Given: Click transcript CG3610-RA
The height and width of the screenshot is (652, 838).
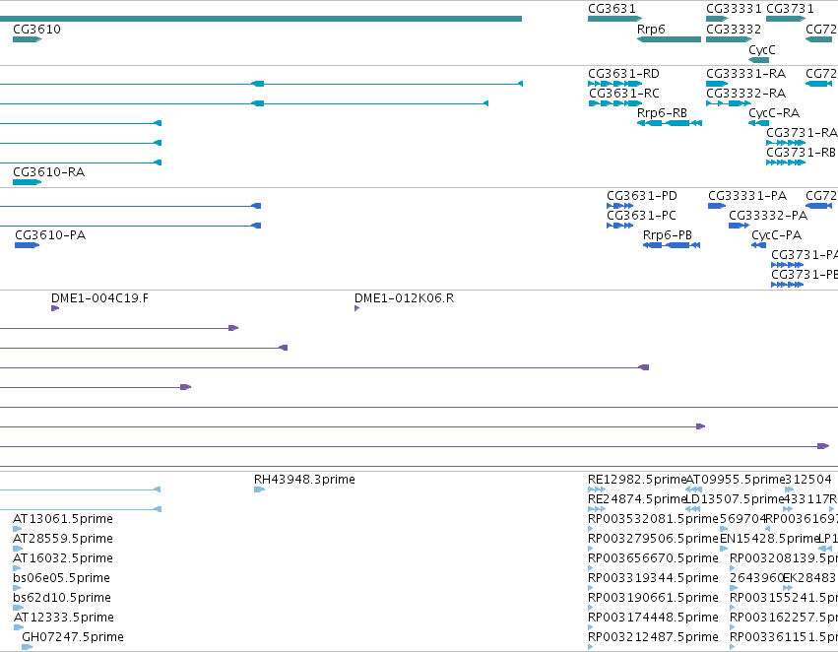Looking at the screenshot, I should pyautogui.click(x=27, y=182).
